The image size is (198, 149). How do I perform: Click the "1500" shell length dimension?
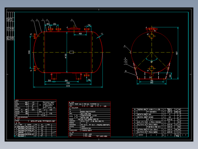click(x=68, y=83)
